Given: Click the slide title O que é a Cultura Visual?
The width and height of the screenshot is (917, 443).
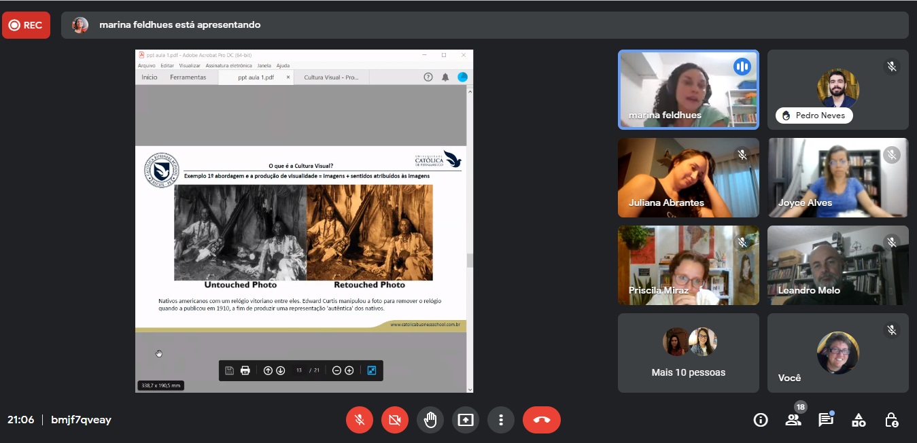Looking at the screenshot, I should 300,165.
